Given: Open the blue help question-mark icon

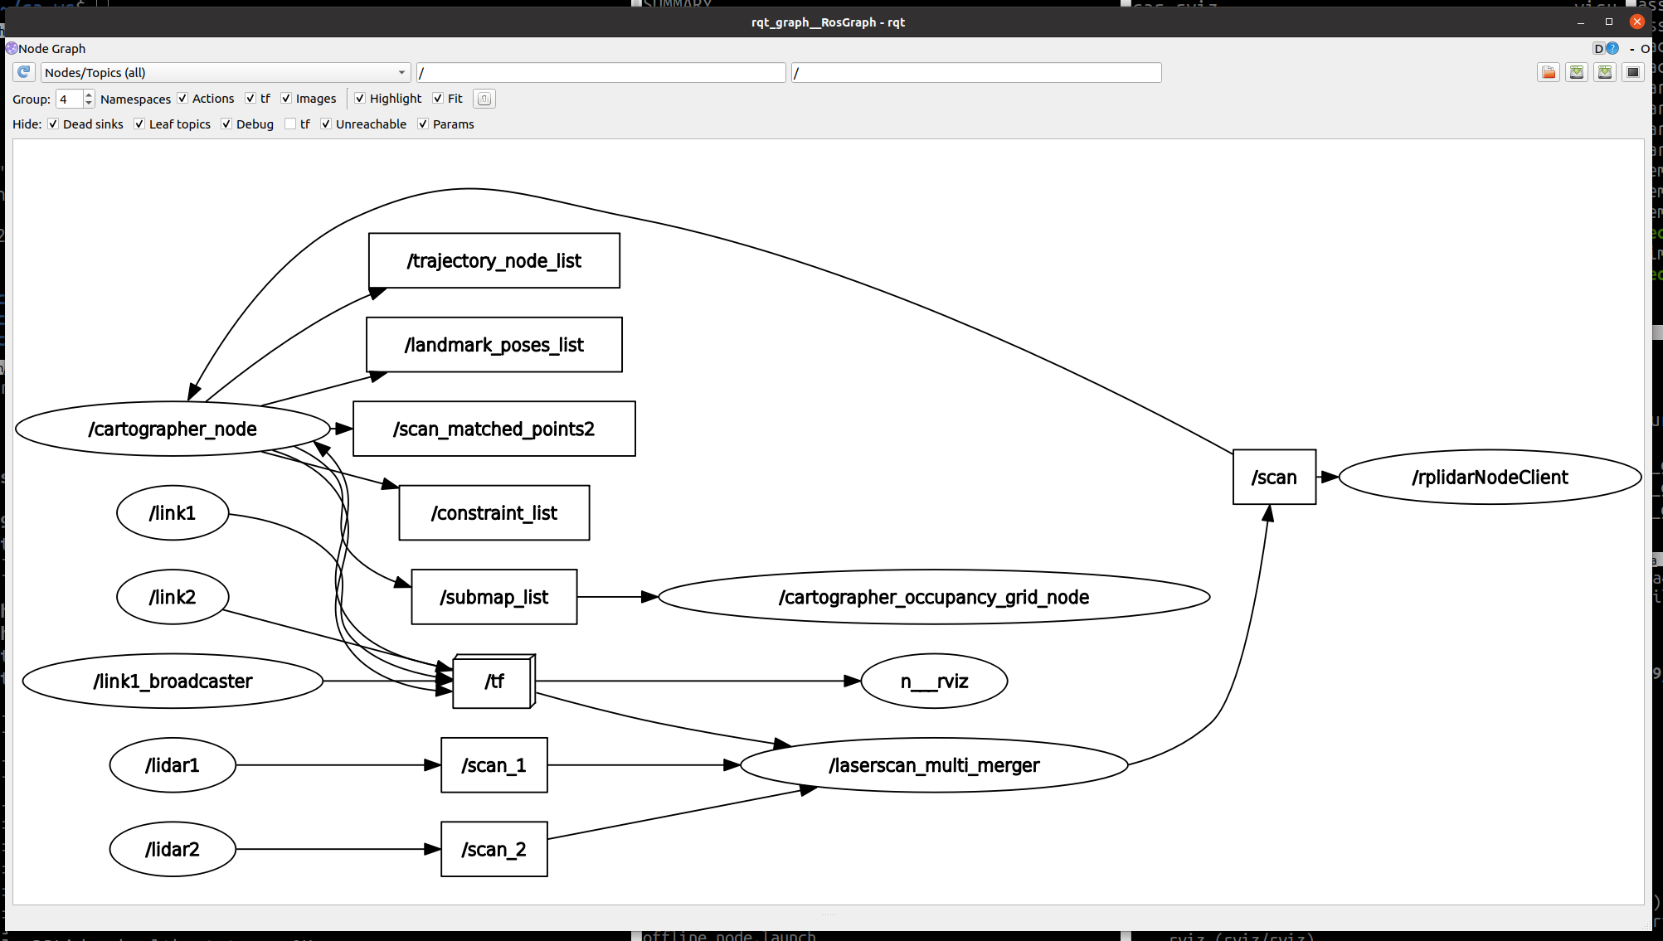Looking at the screenshot, I should [1612, 48].
